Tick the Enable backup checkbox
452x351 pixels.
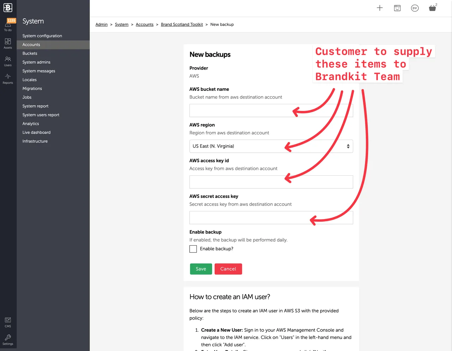[193, 249]
